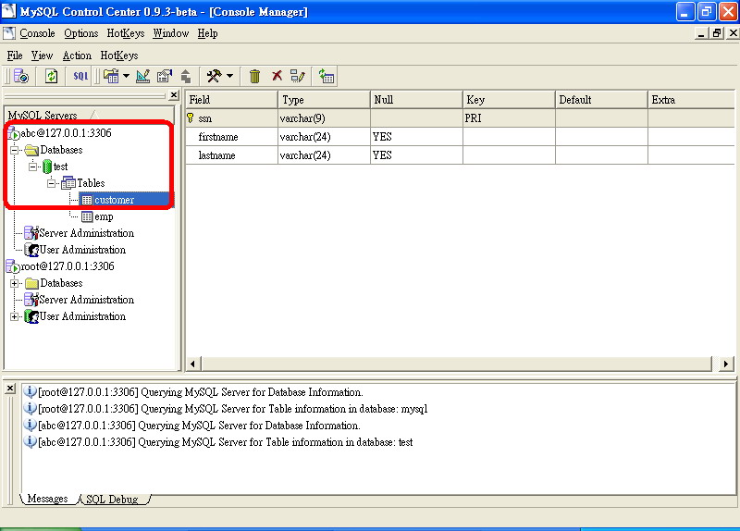Image resolution: width=740 pixels, height=531 pixels.
Task: Select Server Administration under abc server
Action: tap(86, 233)
